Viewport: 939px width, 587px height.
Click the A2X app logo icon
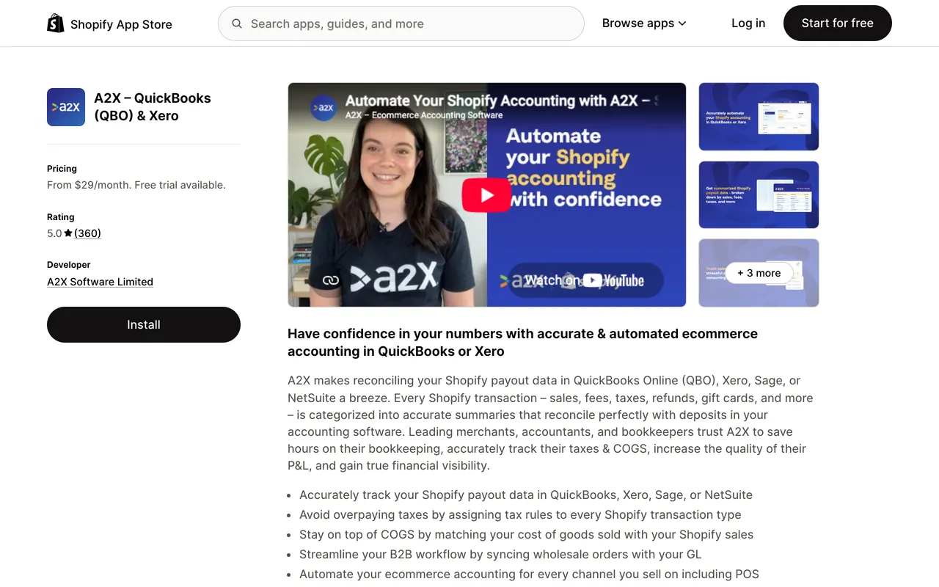pyautogui.click(x=66, y=107)
